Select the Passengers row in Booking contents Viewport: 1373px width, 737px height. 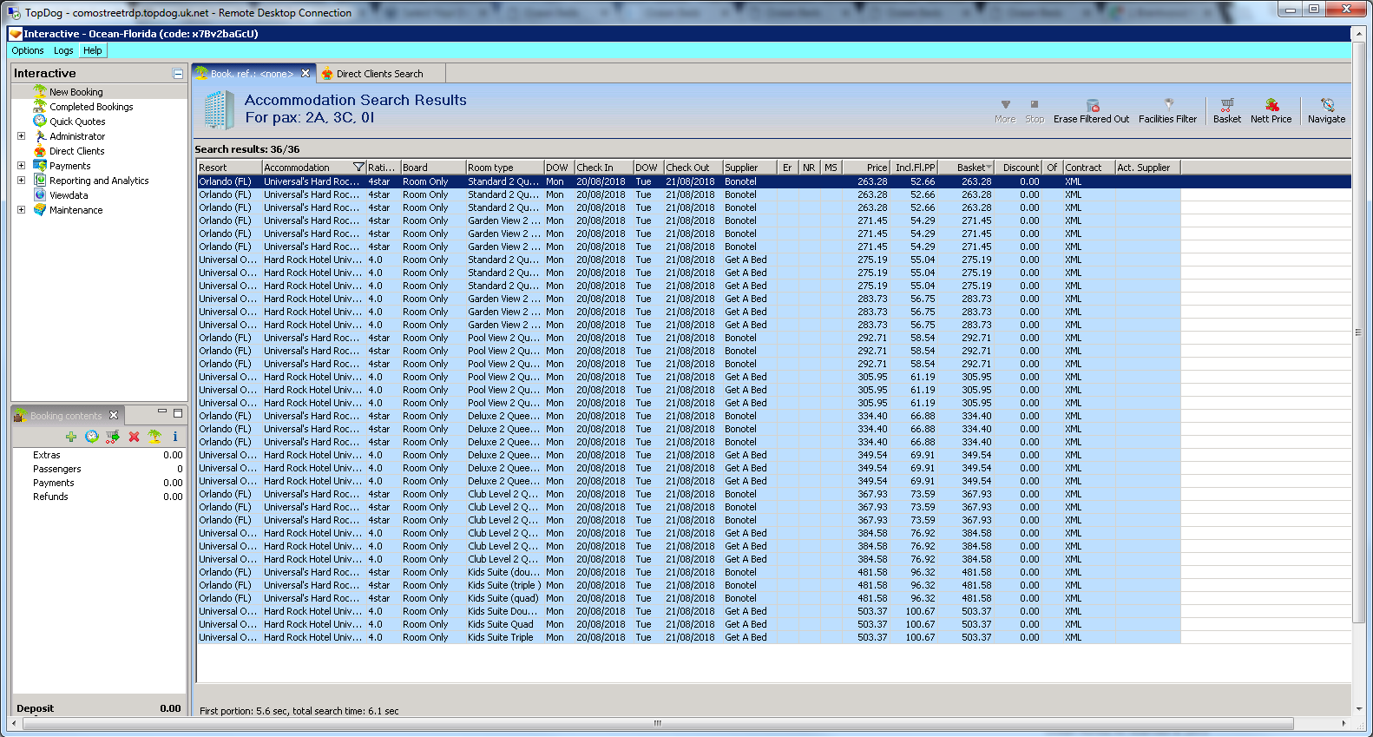point(100,469)
